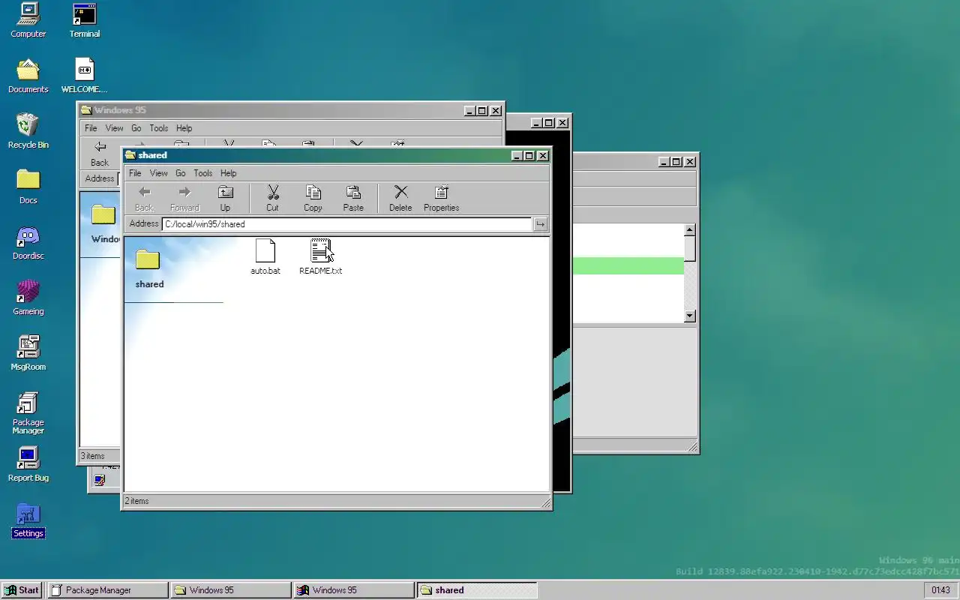Select the auto.bat file
This screenshot has height=600, width=960.
click(265, 257)
